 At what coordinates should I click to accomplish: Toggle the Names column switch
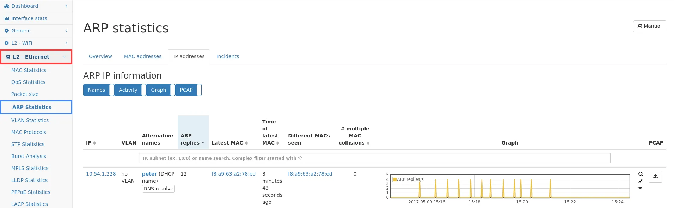coord(111,90)
